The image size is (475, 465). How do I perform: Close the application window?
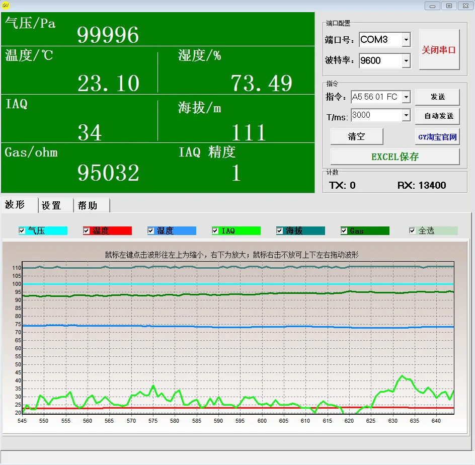(465, 6)
